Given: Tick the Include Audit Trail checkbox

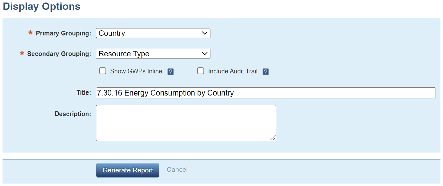Looking at the screenshot, I should click(x=201, y=71).
